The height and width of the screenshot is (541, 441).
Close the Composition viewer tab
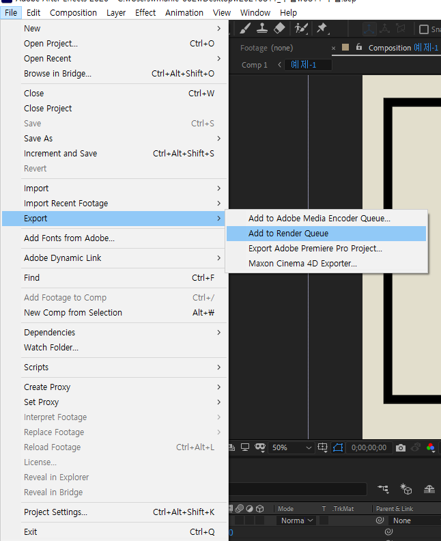pos(333,48)
